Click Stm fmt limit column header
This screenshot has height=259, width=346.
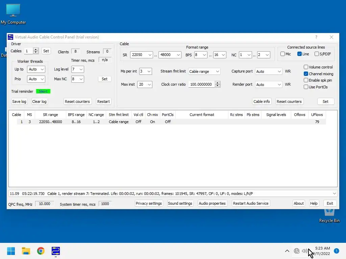click(x=119, y=115)
